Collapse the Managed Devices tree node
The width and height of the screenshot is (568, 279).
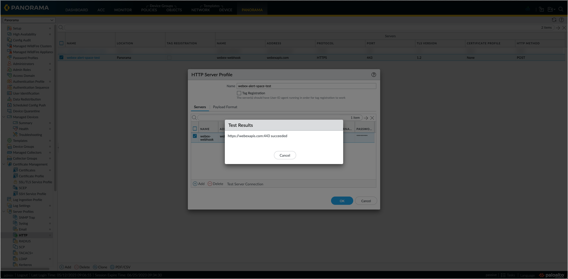(4, 117)
